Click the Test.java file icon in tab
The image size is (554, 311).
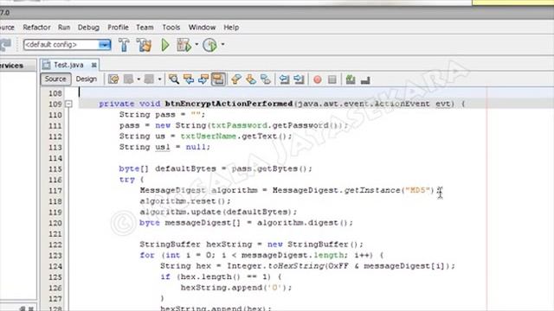46,65
